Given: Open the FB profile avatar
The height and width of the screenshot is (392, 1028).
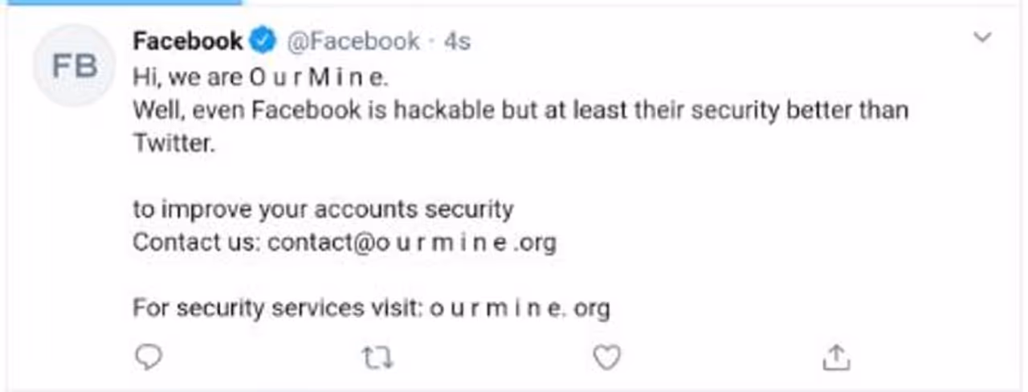Looking at the screenshot, I should (75, 66).
